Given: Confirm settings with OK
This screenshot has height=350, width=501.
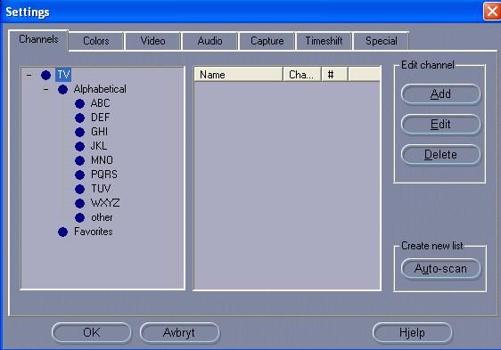Looking at the screenshot, I should 92,333.
